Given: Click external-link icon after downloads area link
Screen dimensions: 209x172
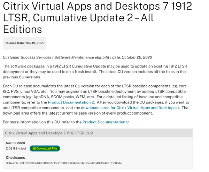Looking at the screenshot, I should pos(178,108).
